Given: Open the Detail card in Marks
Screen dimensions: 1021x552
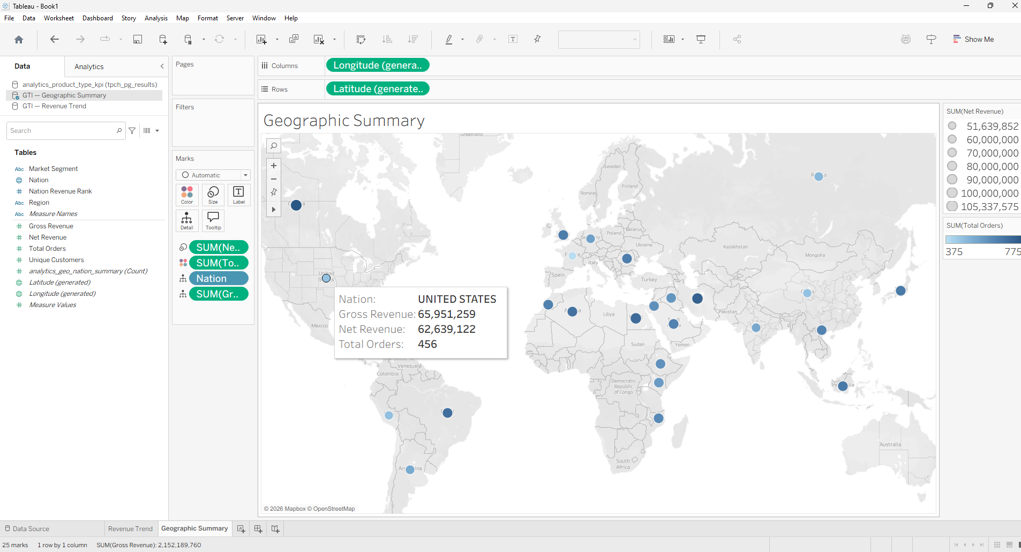Looking at the screenshot, I should click(x=187, y=220).
